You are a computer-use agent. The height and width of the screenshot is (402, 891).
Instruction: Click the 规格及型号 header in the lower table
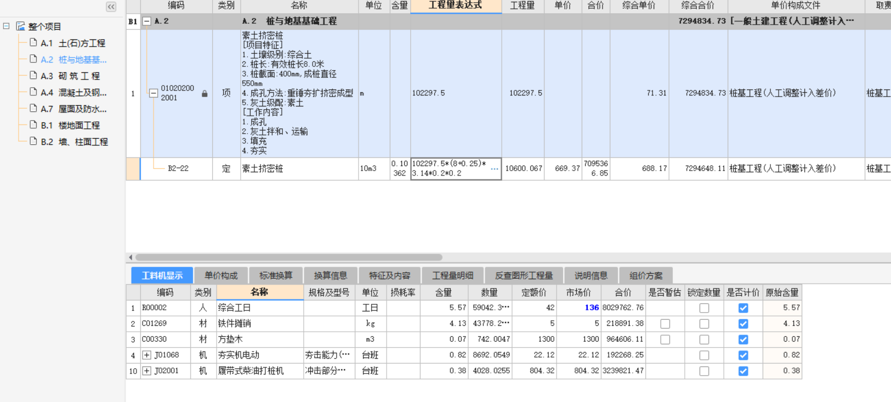[x=329, y=292]
